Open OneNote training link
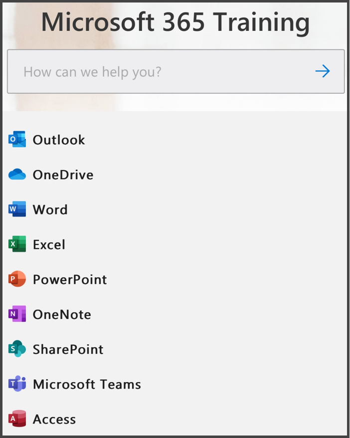The image size is (350, 438). (x=62, y=314)
